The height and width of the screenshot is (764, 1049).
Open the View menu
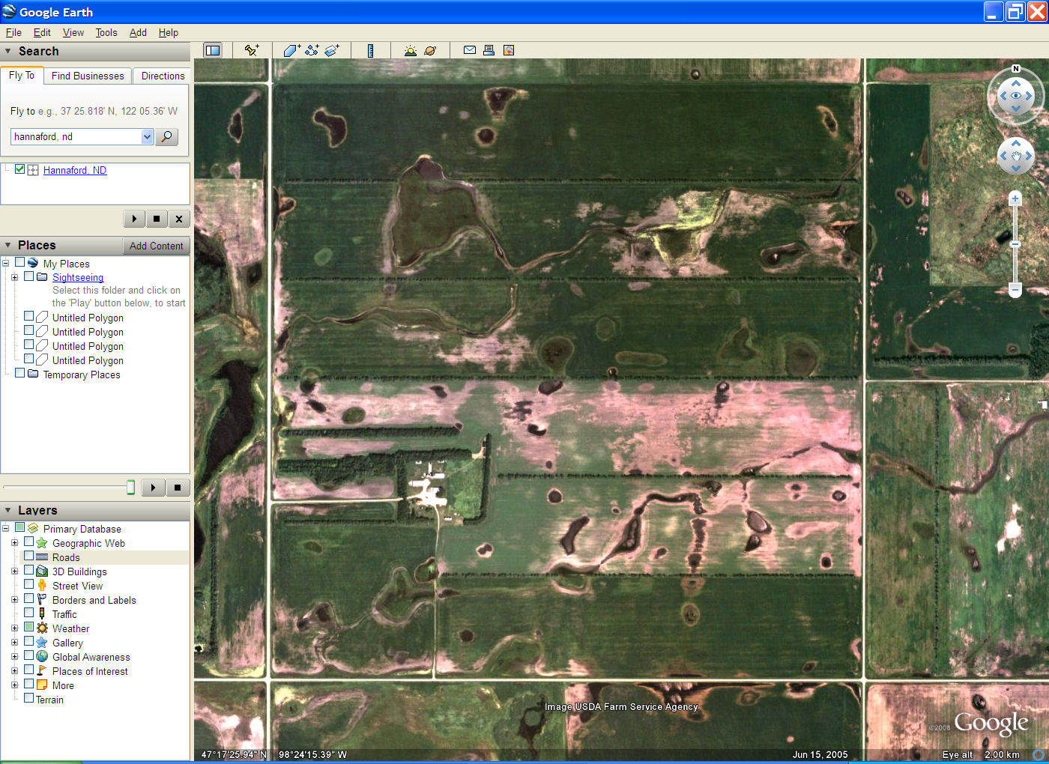point(73,32)
